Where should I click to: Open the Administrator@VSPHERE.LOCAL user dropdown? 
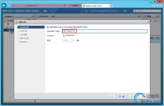click(105, 11)
